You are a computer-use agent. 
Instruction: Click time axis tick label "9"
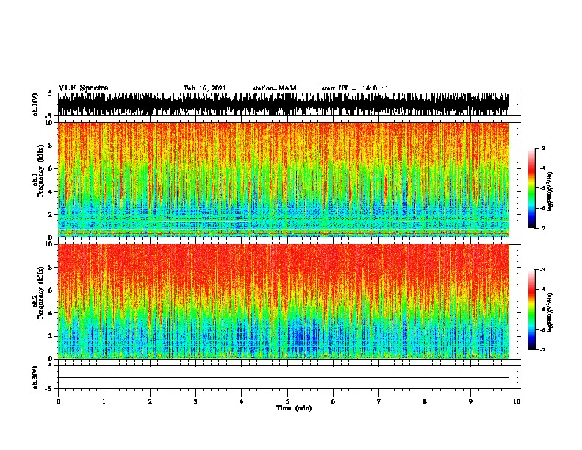pyautogui.click(x=470, y=401)
